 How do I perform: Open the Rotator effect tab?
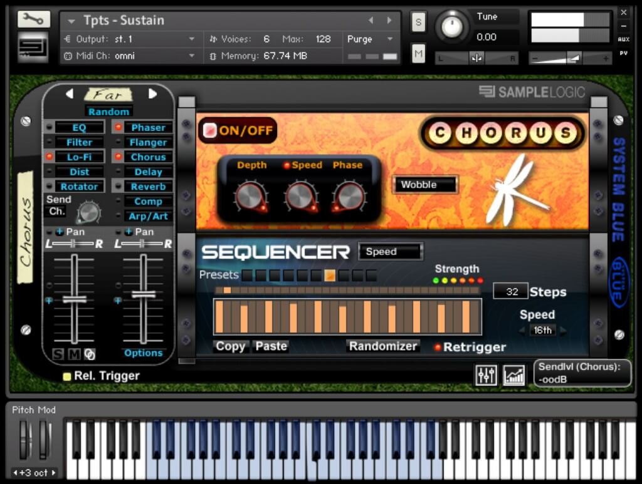coord(80,187)
